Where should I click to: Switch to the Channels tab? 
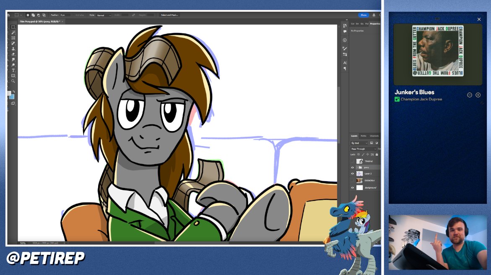(x=374, y=136)
